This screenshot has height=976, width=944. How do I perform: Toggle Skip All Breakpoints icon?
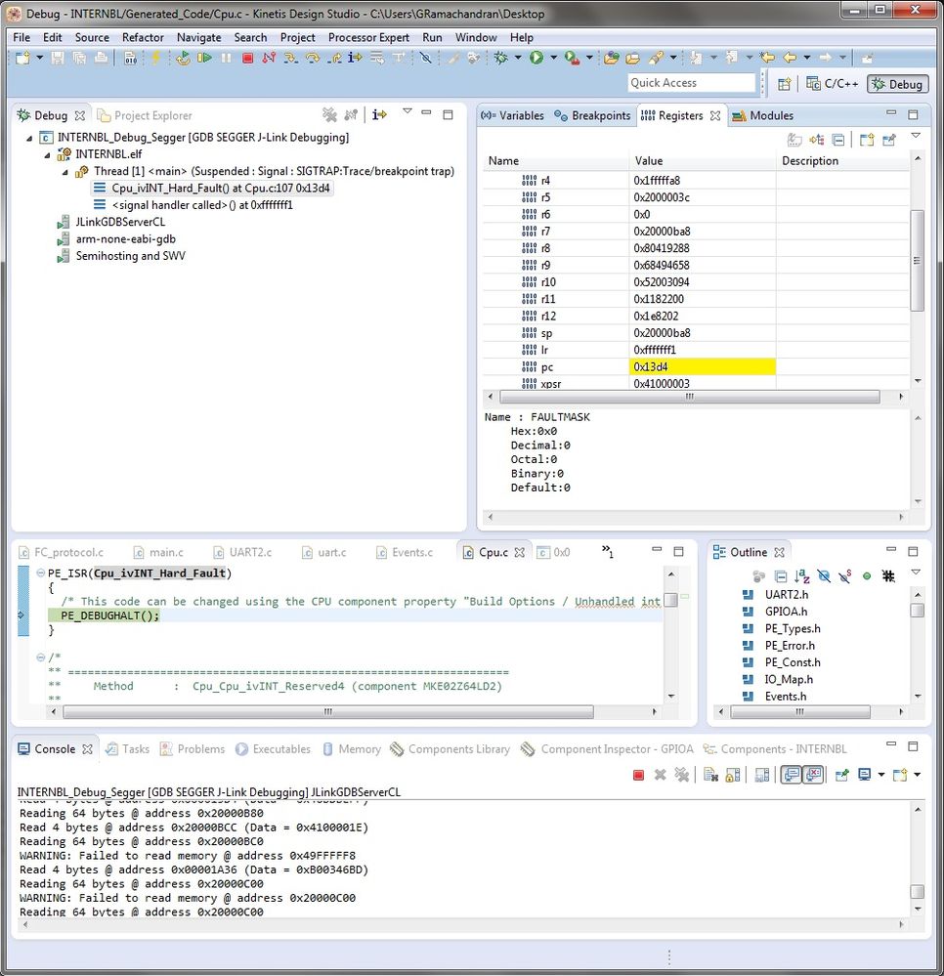(x=425, y=58)
